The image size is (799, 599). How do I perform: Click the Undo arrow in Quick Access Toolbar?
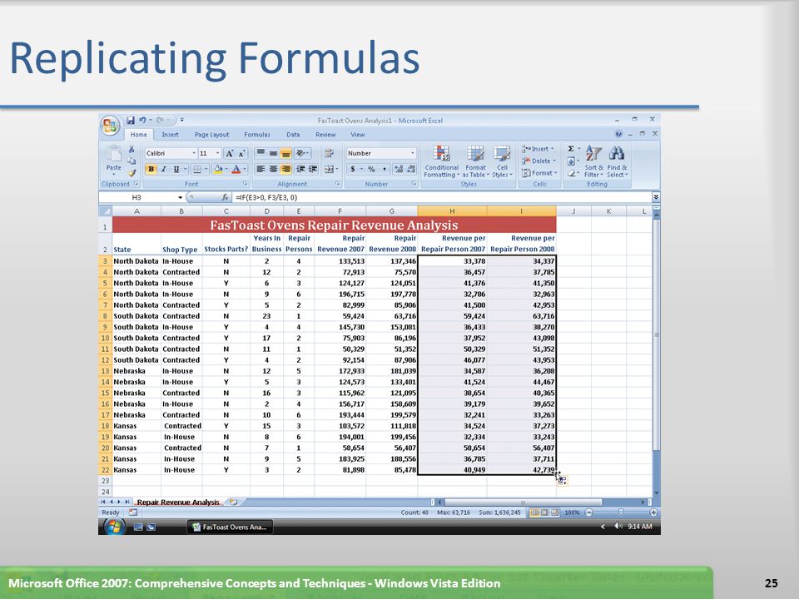point(142,120)
